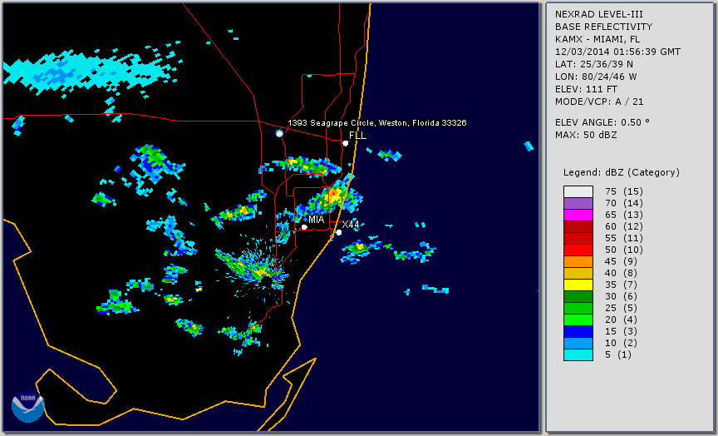This screenshot has width=718, height=436.
Task: Select the 35 dBZ yellow legend swatch
Action: [578, 285]
